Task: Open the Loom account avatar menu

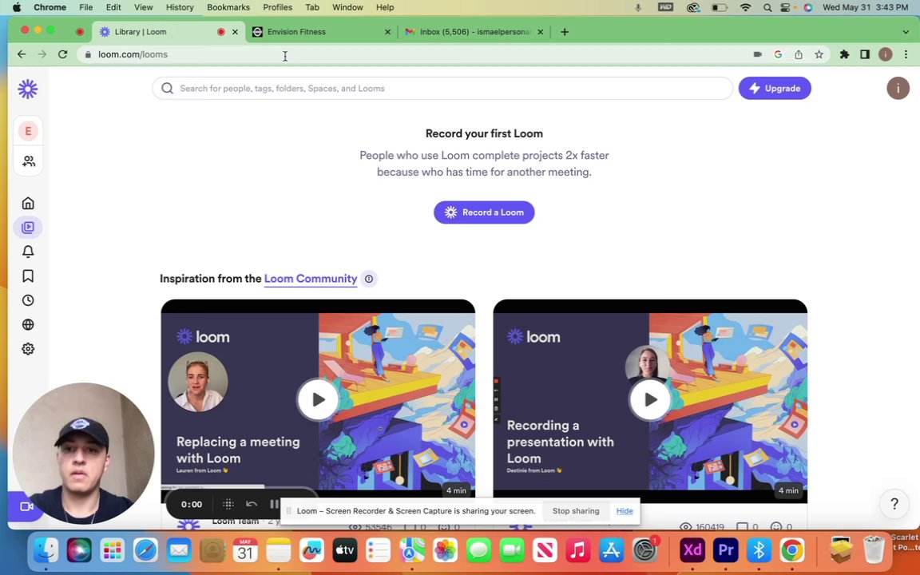Action: 898,88
